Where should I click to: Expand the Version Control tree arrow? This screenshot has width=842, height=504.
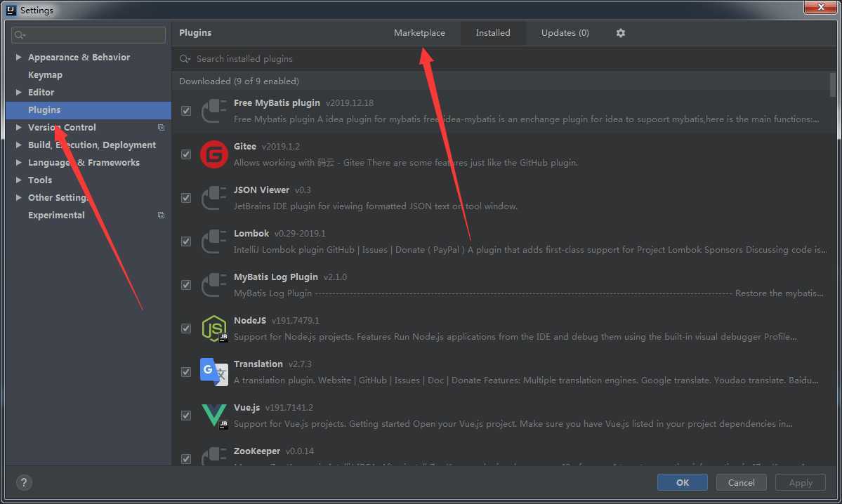(18, 127)
